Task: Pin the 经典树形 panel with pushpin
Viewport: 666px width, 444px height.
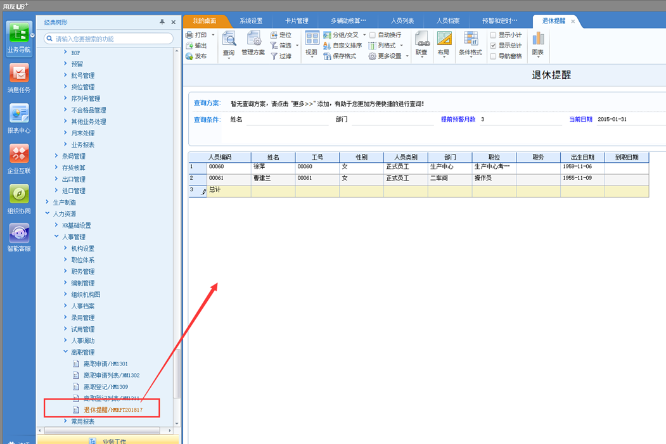Action: pyautogui.click(x=162, y=22)
